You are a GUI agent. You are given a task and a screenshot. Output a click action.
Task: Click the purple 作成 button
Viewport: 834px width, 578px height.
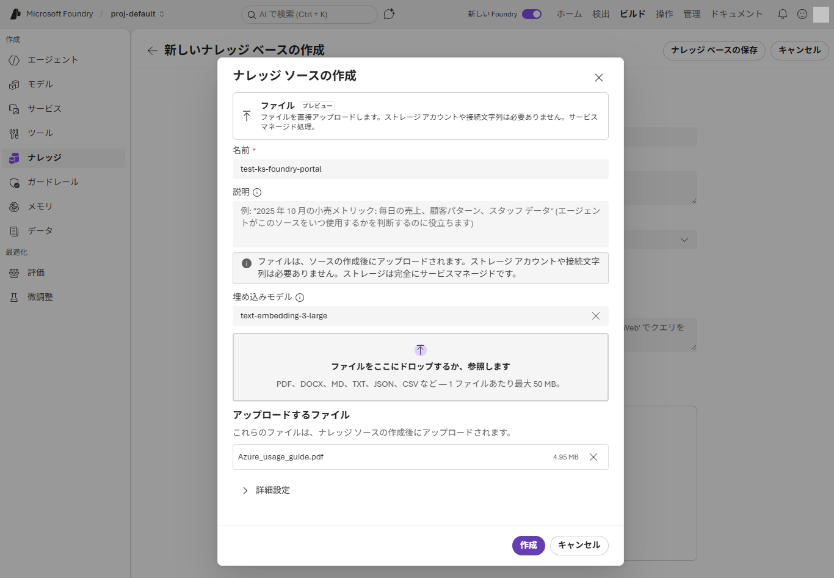[529, 545]
